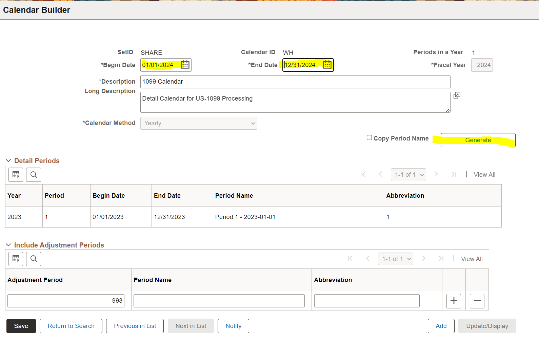Open the Calendar Method dropdown
Viewport: 539px width, 345px height.
click(x=199, y=123)
